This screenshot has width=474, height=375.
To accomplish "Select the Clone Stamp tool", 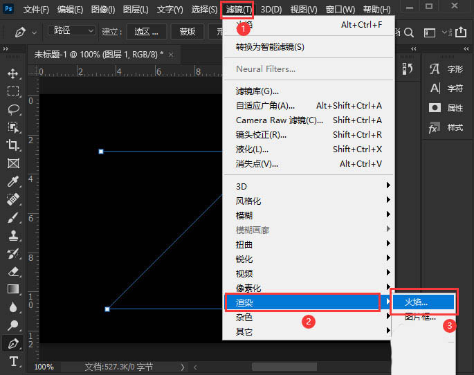I will tap(12, 235).
